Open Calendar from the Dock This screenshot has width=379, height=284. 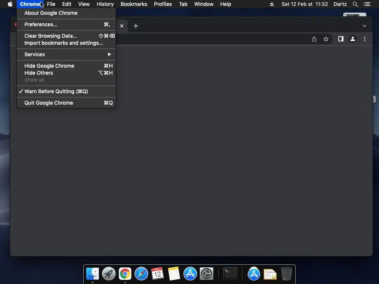point(157,274)
